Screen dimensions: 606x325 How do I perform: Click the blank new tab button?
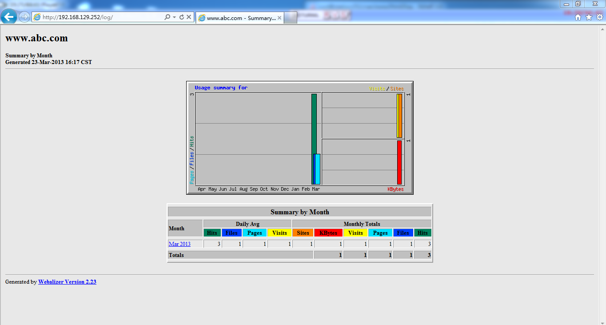[291, 18]
